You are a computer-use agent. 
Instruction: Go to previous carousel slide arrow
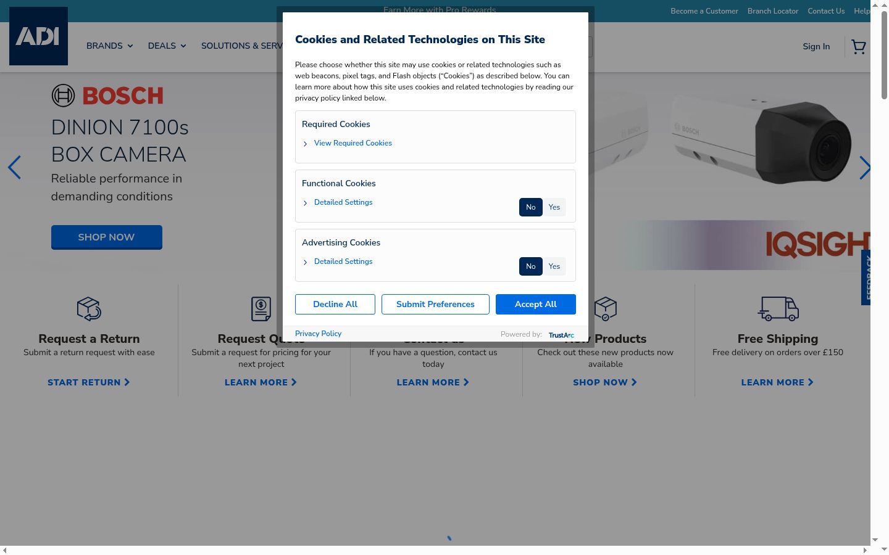point(14,167)
